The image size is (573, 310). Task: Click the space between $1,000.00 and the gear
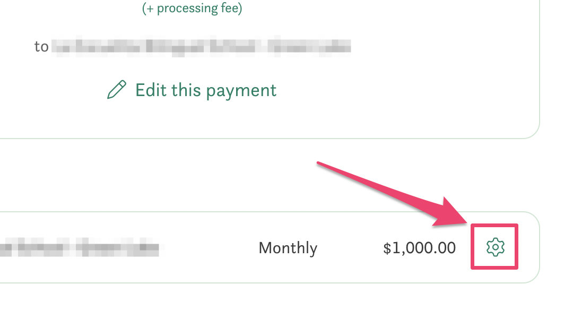click(x=464, y=248)
